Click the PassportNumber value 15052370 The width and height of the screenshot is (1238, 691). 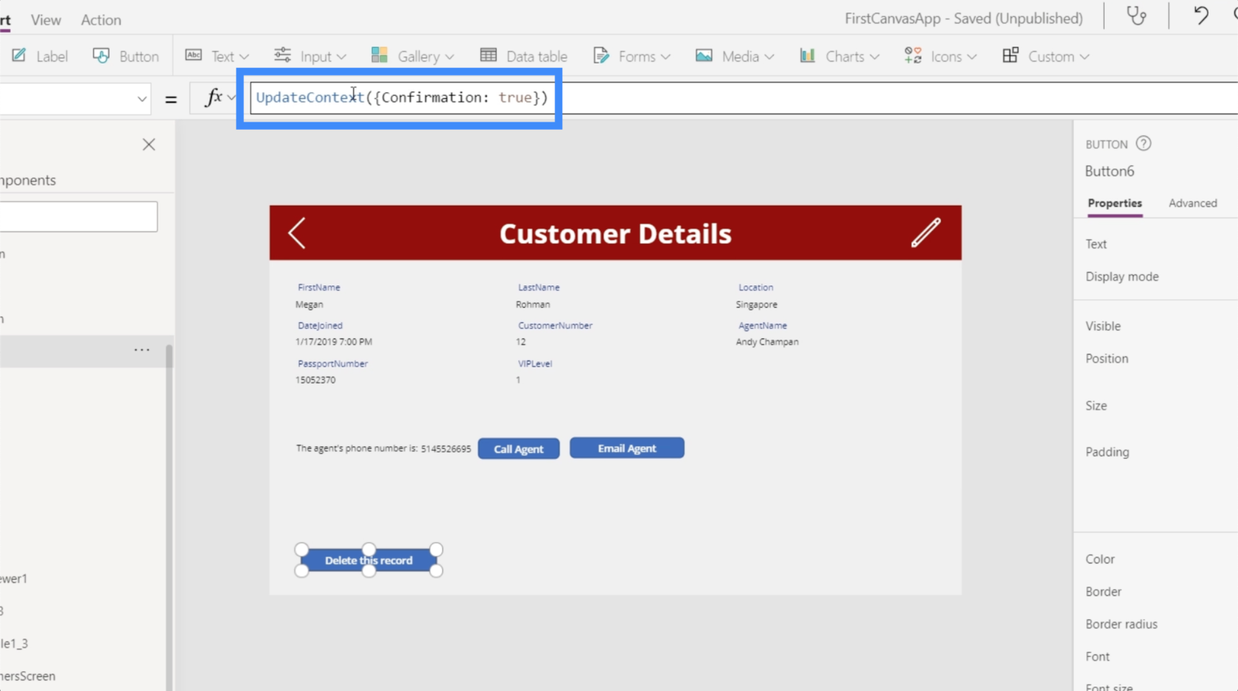click(315, 381)
